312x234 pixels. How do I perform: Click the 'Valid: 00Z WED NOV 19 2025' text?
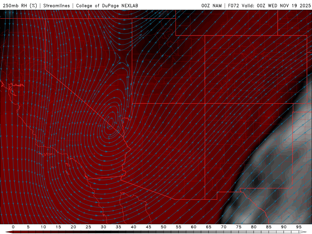[x=276, y=5]
